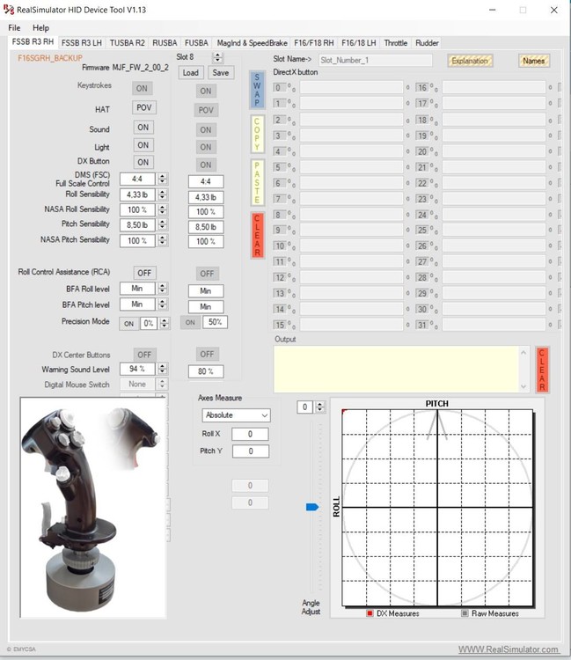Click the gray Raw Measures legend marker
The height and width of the screenshot is (660, 571).
[x=465, y=613]
